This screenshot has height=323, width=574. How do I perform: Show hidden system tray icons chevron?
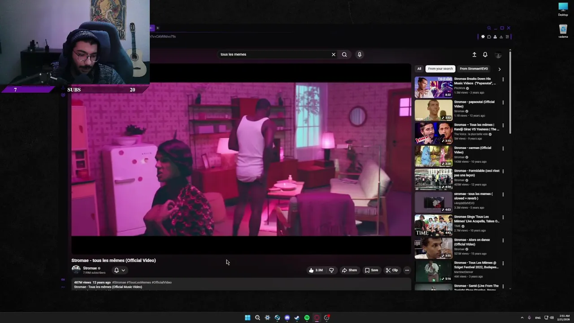click(x=522, y=318)
